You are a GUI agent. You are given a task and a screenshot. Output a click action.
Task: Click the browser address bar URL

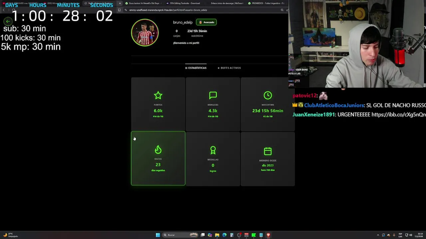point(168,10)
